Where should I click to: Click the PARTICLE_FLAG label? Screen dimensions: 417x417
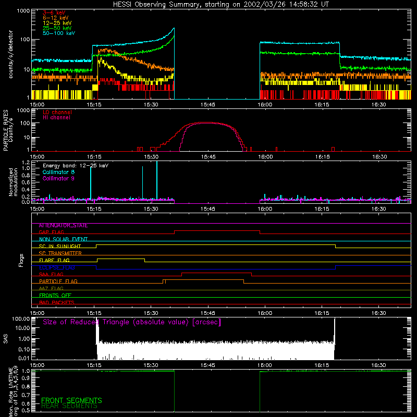pyautogui.click(x=58, y=281)
